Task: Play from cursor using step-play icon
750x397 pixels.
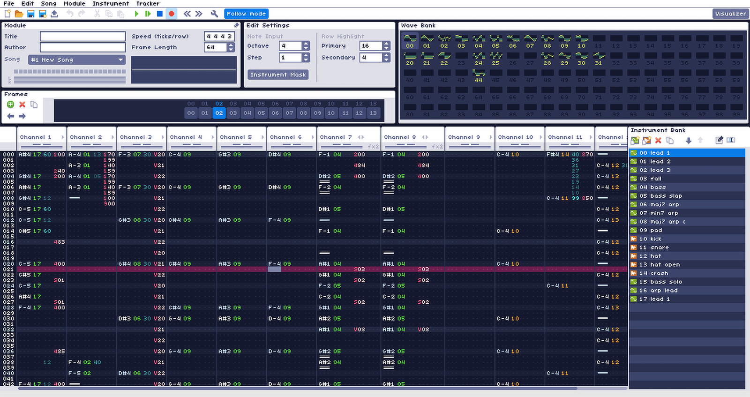Action: (x=148, y=14)
